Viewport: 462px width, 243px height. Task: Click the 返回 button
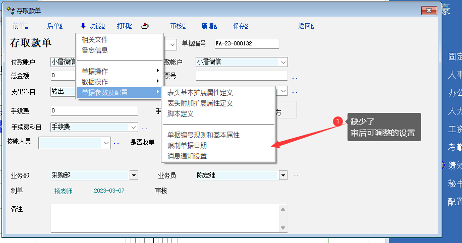coord(306,26)
